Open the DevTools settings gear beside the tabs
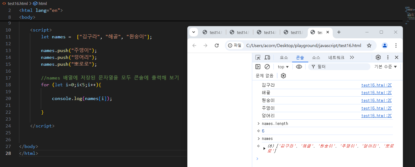 tap(378, 57)
